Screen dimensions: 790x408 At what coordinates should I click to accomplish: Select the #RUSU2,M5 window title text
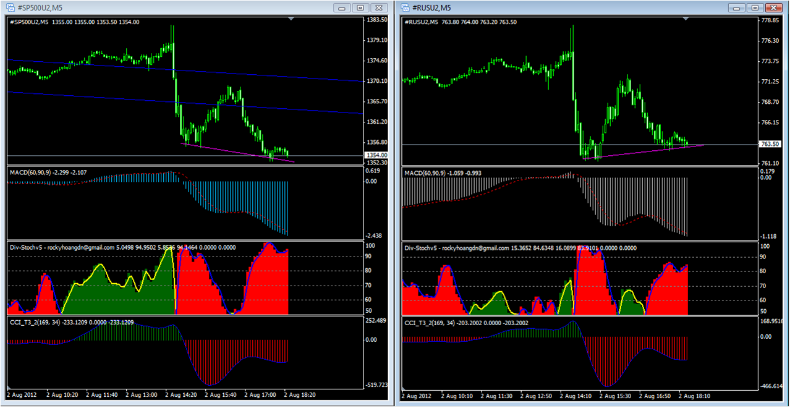431,8
